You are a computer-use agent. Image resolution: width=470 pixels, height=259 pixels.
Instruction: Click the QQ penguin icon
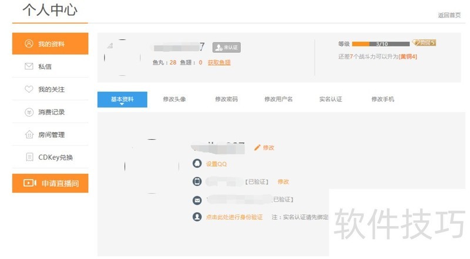point(197,163)
